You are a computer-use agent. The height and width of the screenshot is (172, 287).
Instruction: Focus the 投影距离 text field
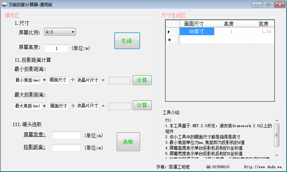tap(66, 148)
